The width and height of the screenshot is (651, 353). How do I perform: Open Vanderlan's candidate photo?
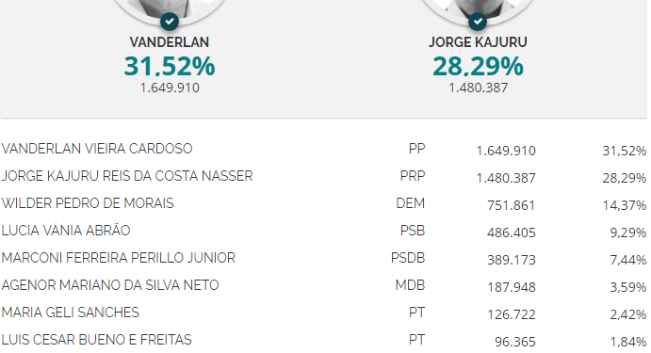click(x=170, y=8)
